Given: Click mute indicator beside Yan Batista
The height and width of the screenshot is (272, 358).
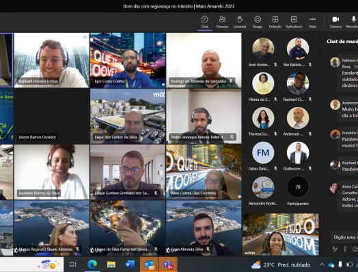Looking at the screenshot, I should click(x=310, y=65).
